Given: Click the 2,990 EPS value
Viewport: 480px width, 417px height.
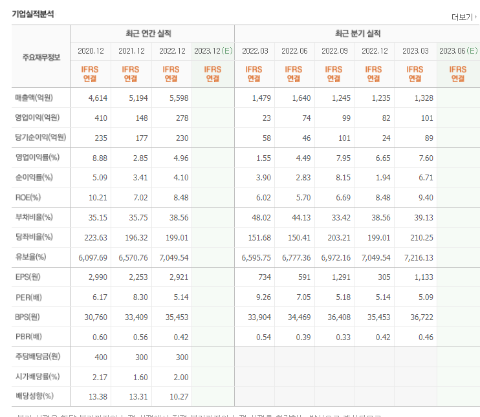Looking at the screenshot, I should (x=98, y=277).
